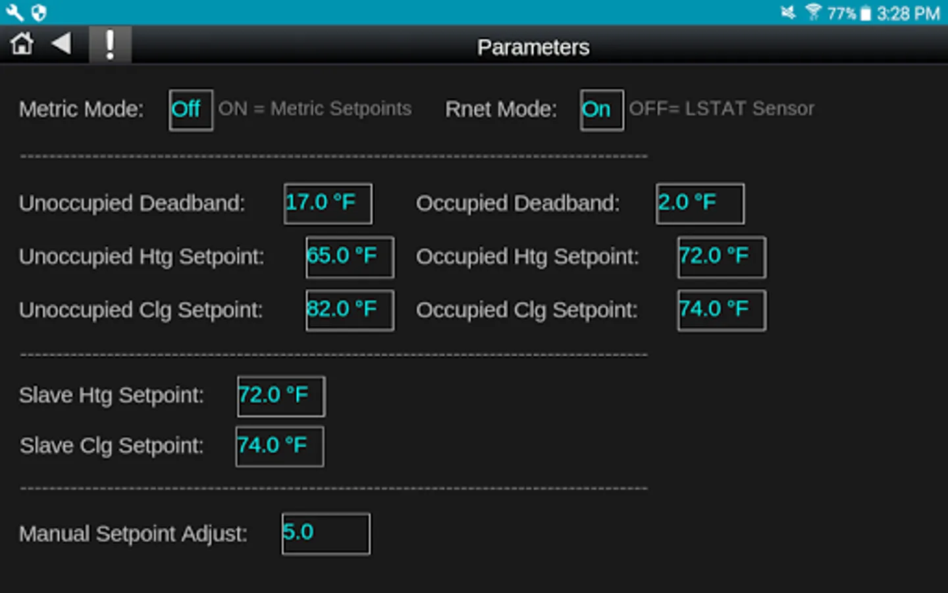Select the Occupied Htg Setpoint field
948x593 pixels.
722,257
